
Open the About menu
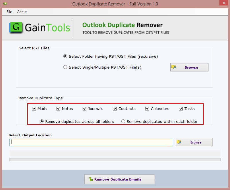point(22,12)
